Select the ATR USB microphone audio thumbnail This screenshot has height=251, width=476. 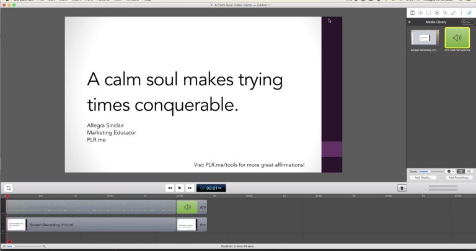point(457,38)
